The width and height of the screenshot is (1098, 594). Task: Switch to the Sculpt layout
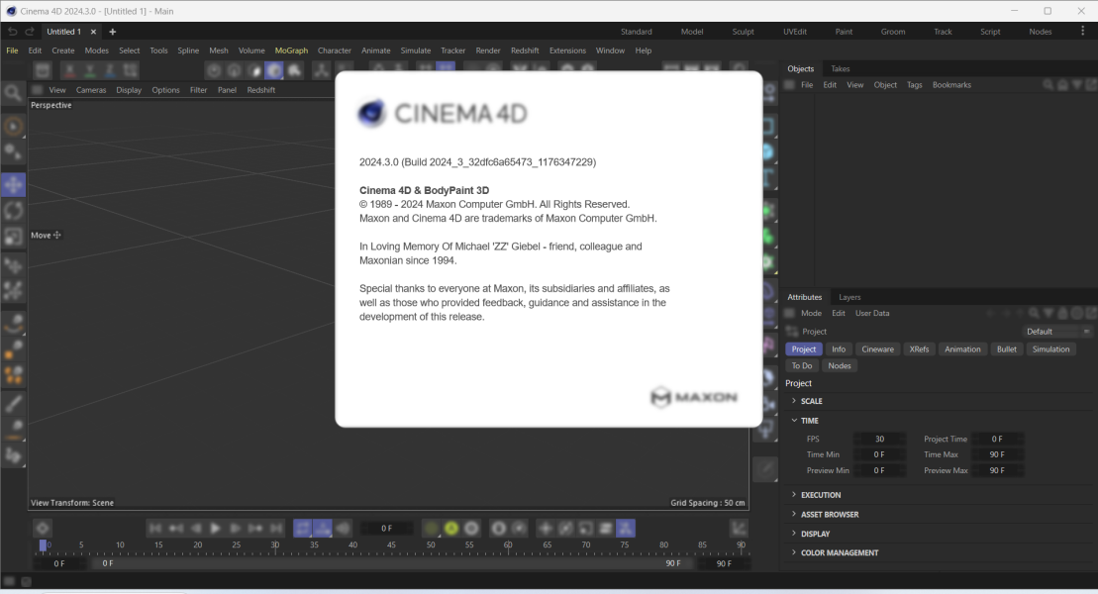743,32
